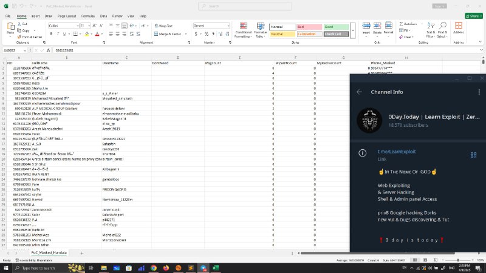The image size is (486, 273).
Task: Toggle Italic formatting
Action: [x=58, y=34]
